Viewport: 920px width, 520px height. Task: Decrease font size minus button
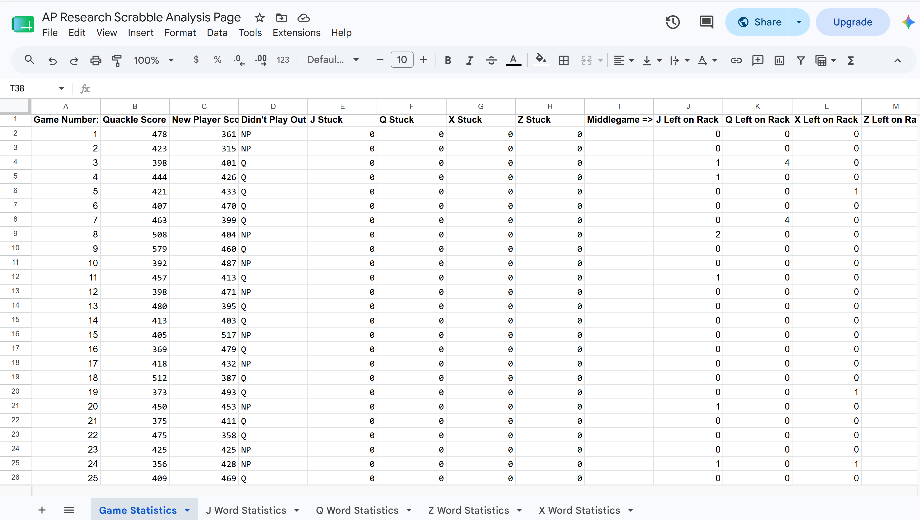point(380,60)
